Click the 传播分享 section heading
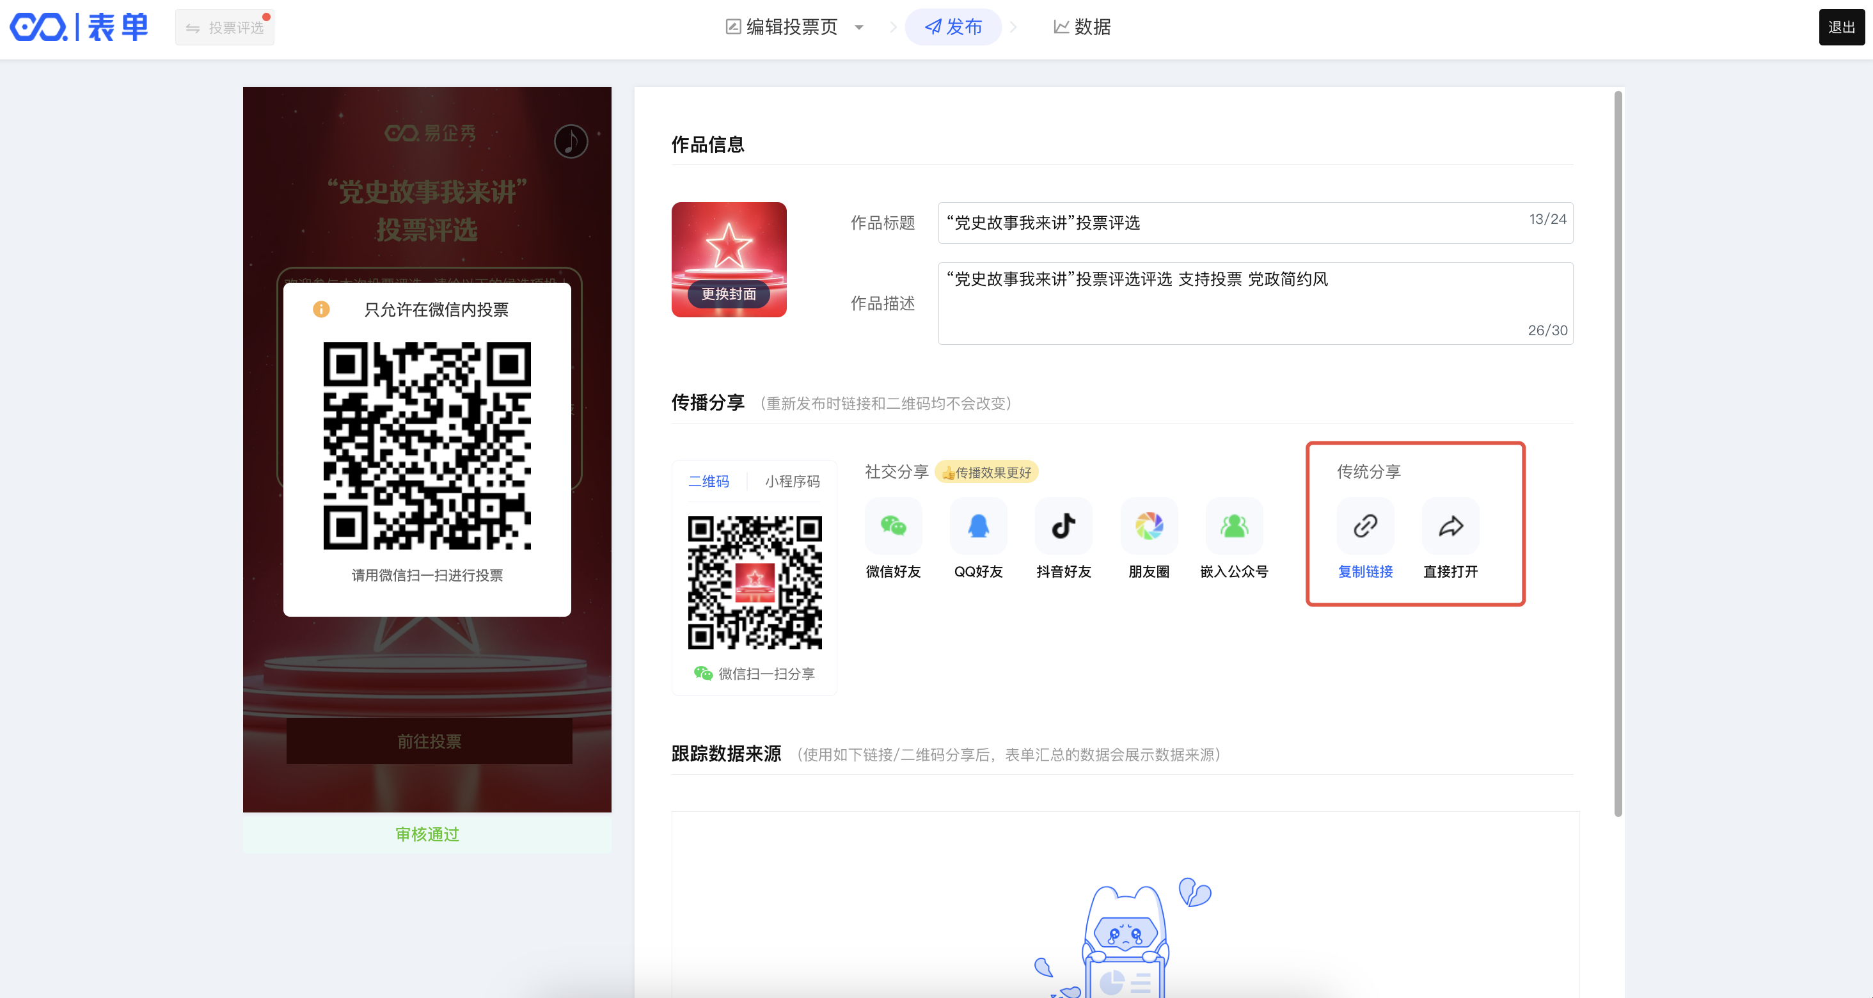The width and height of the screenshot is (1873, 998). pos(707,402)
